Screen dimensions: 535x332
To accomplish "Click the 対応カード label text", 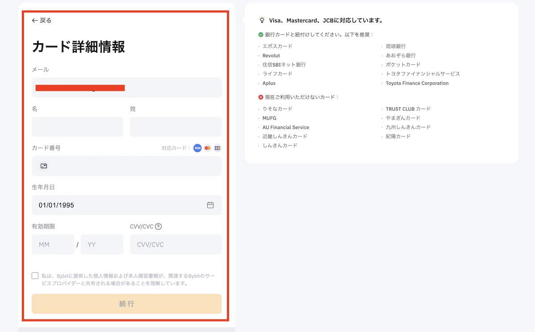I will point(176,148).
